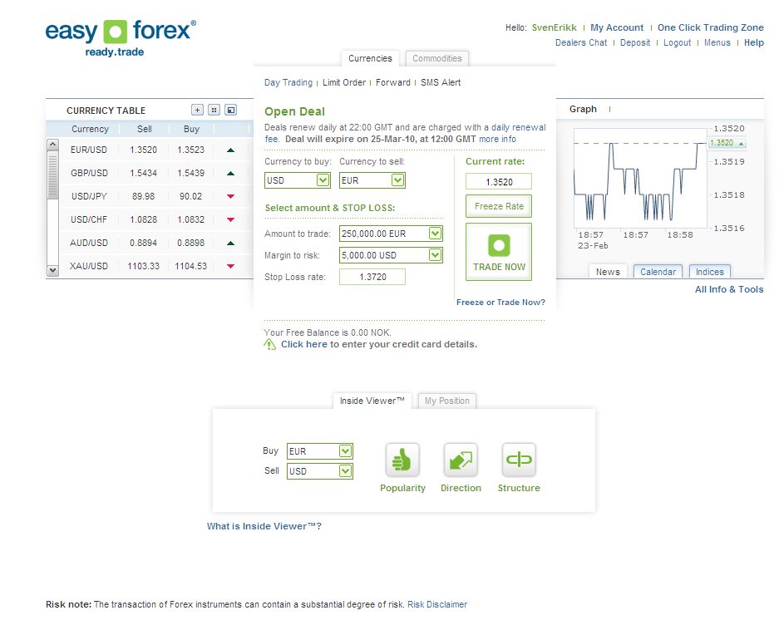779x625 pixels.
Task: Click the Current rate field showing 1.3520
Action: [x=499, y=181]
